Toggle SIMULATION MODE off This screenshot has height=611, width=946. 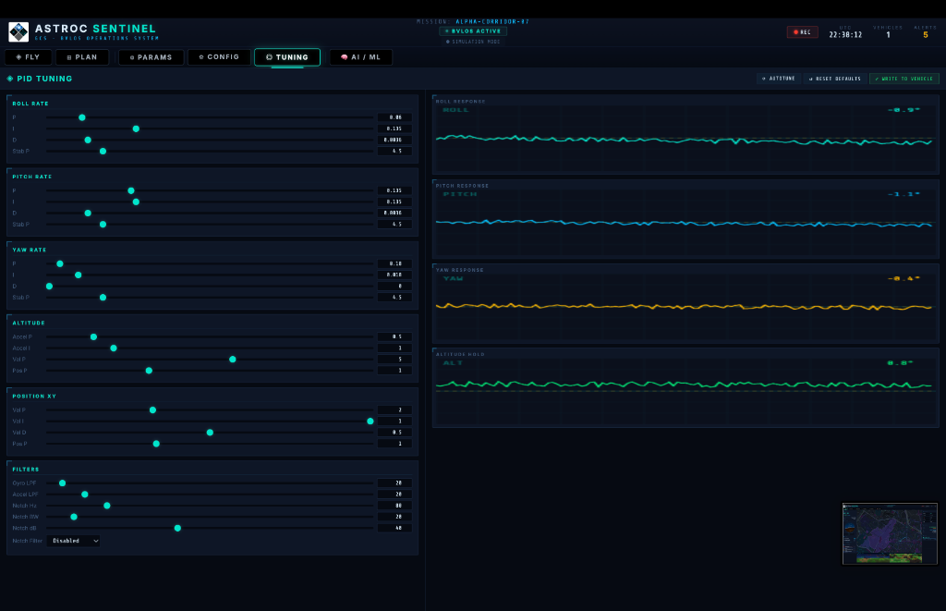coord(474,41)
